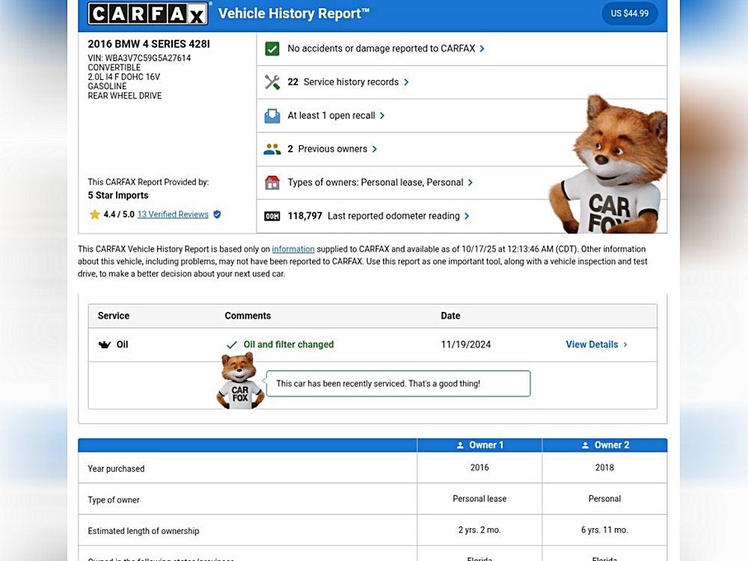
Task: Click the odometer reading icon
Action: pyautogui.click(x=272, y=216)
